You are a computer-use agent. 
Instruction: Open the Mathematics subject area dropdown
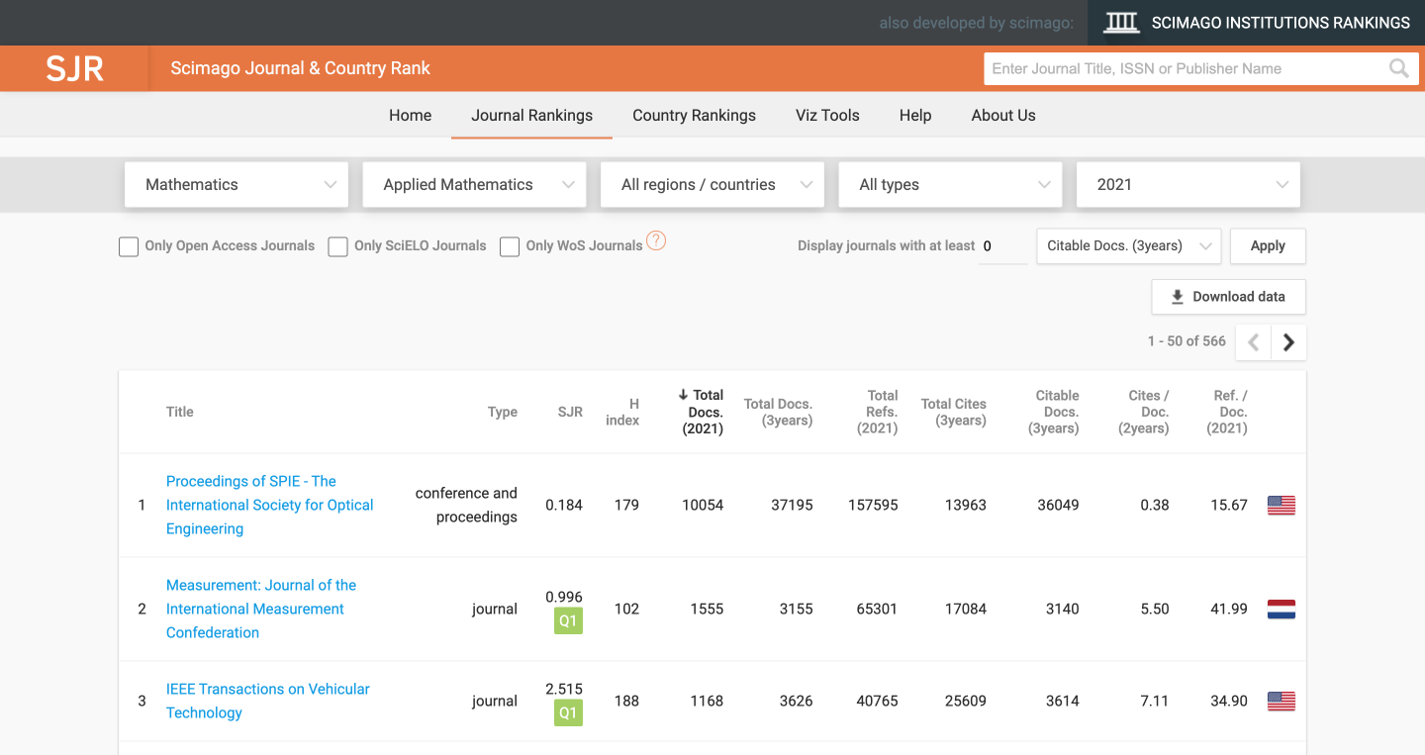point(237,185)
